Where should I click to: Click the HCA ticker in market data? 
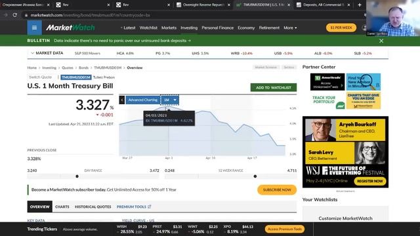tap(125, 53)
